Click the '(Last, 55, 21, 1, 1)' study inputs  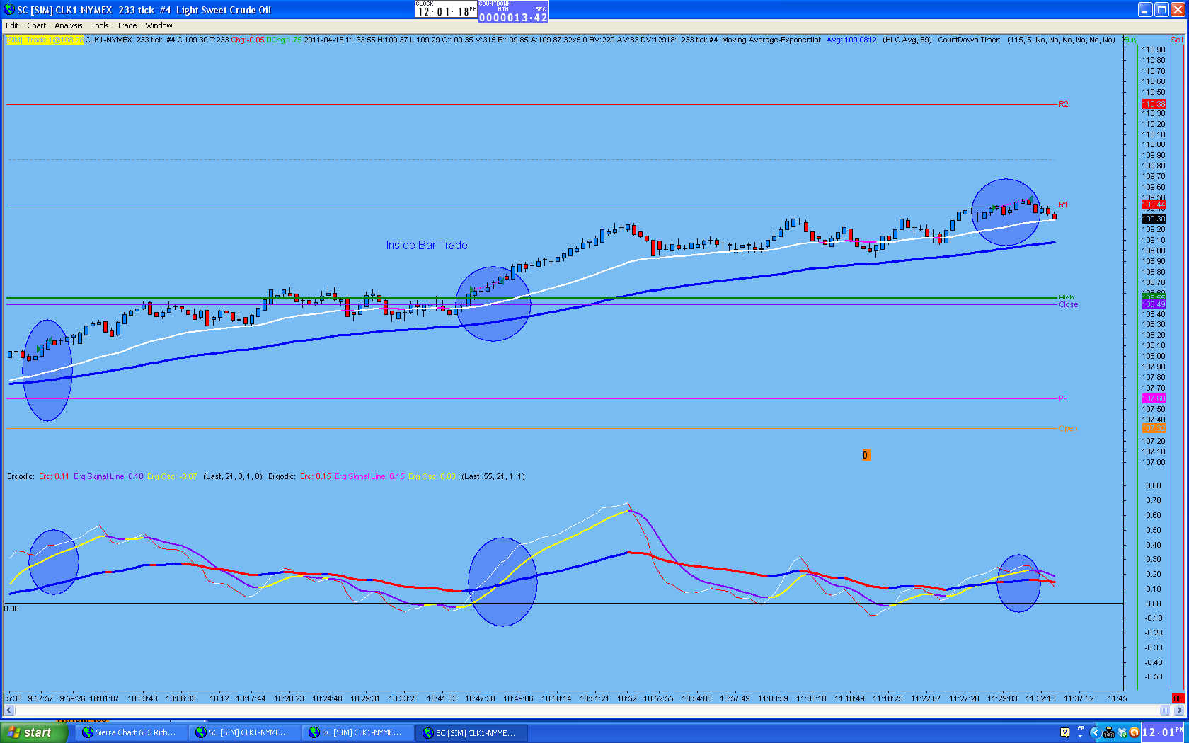tap(493, 476)
